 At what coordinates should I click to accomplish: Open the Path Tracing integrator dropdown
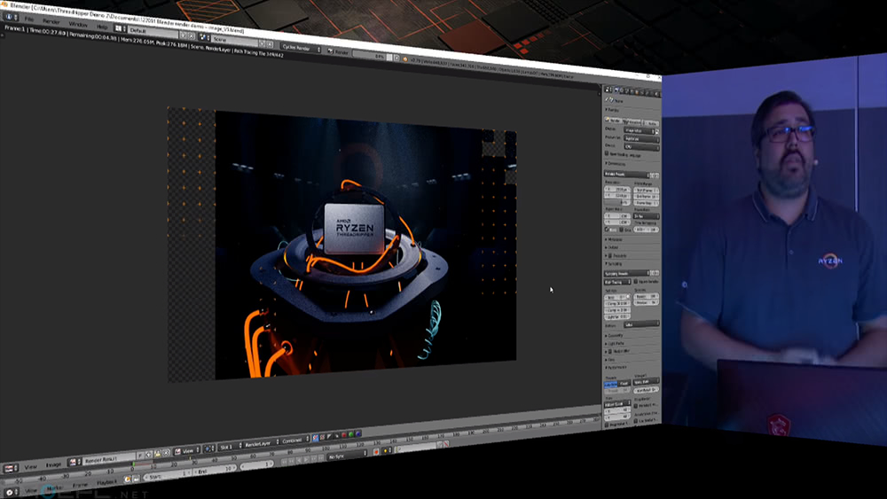(617, 282)
